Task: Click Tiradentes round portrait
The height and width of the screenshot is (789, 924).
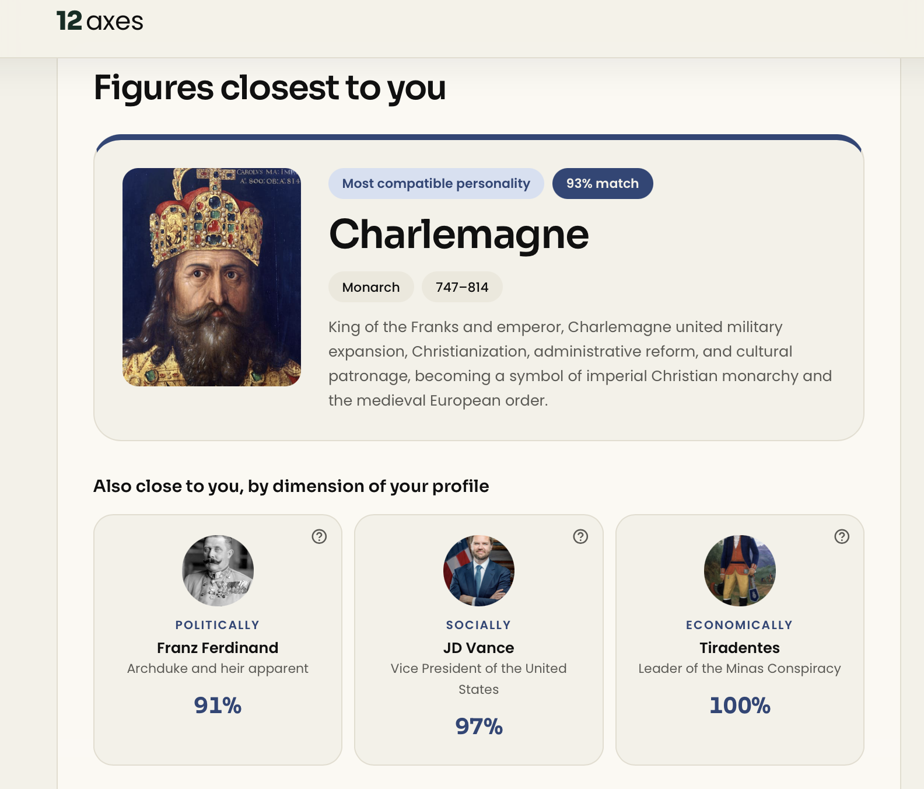Action: (740, 571)
